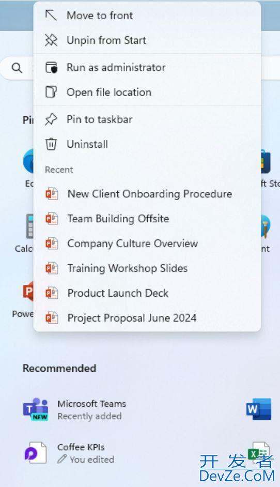
Task: Click the Pin to taskbar pin icon
Action: pos(51,119)
